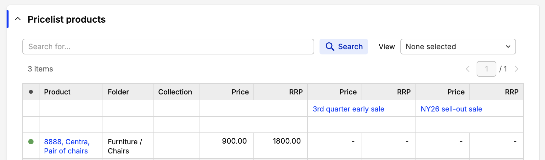
Task: Open the 3rd quarter early sale link
Action: tap(348, 109)
